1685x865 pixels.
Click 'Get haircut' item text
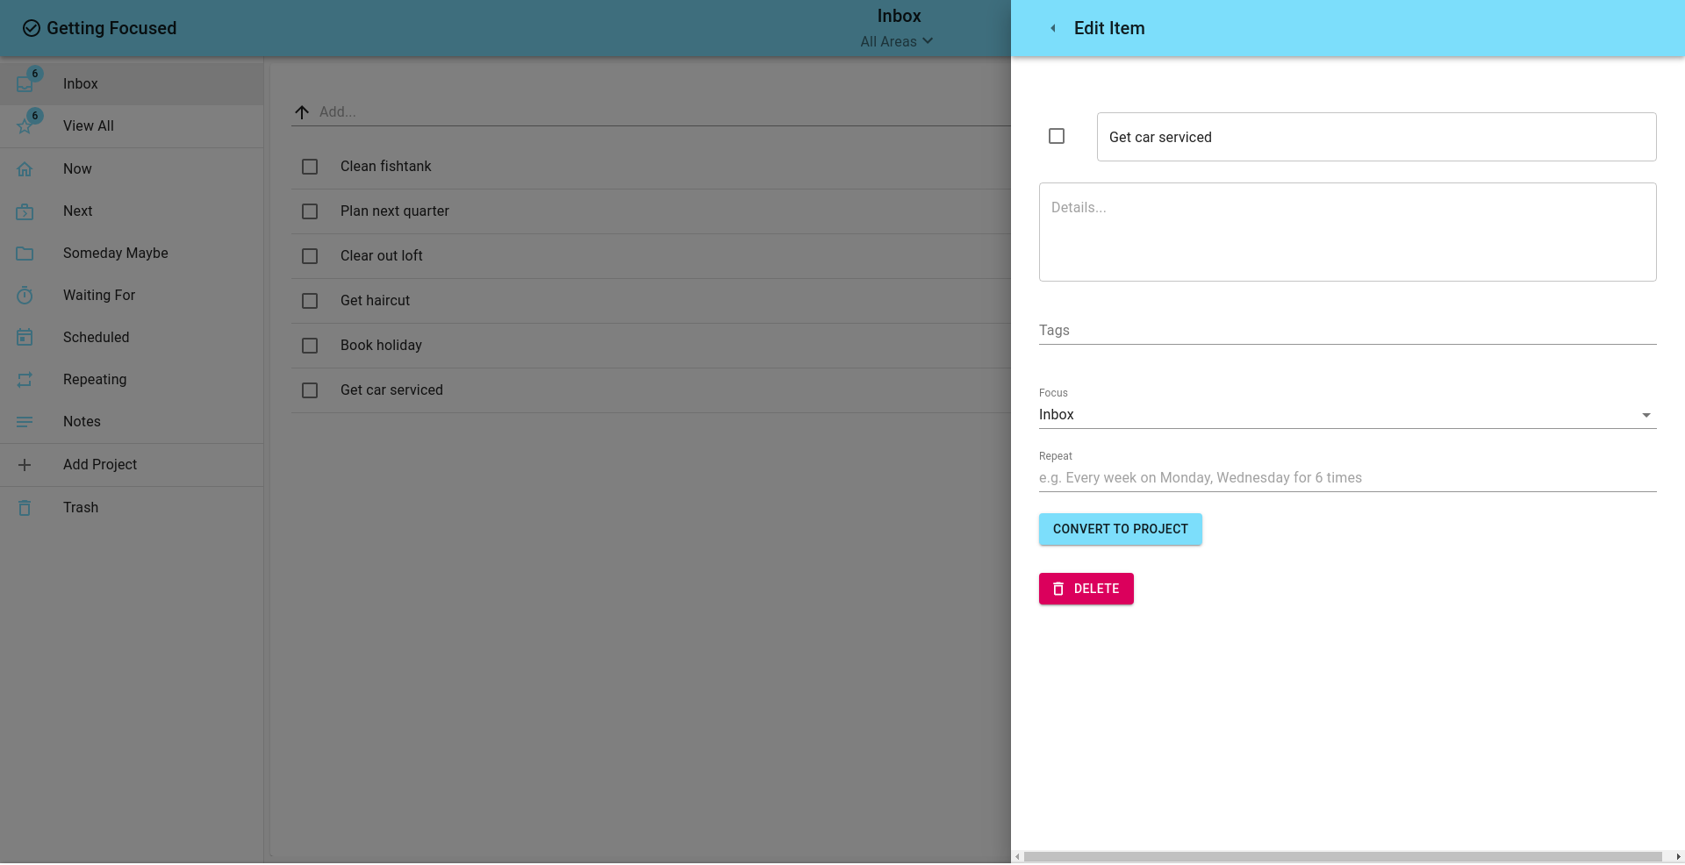click(376, 301)
